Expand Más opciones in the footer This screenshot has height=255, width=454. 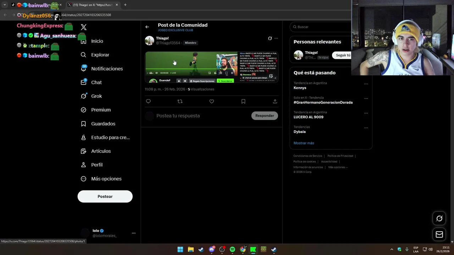pyautogui.click(x=338, y=167)
